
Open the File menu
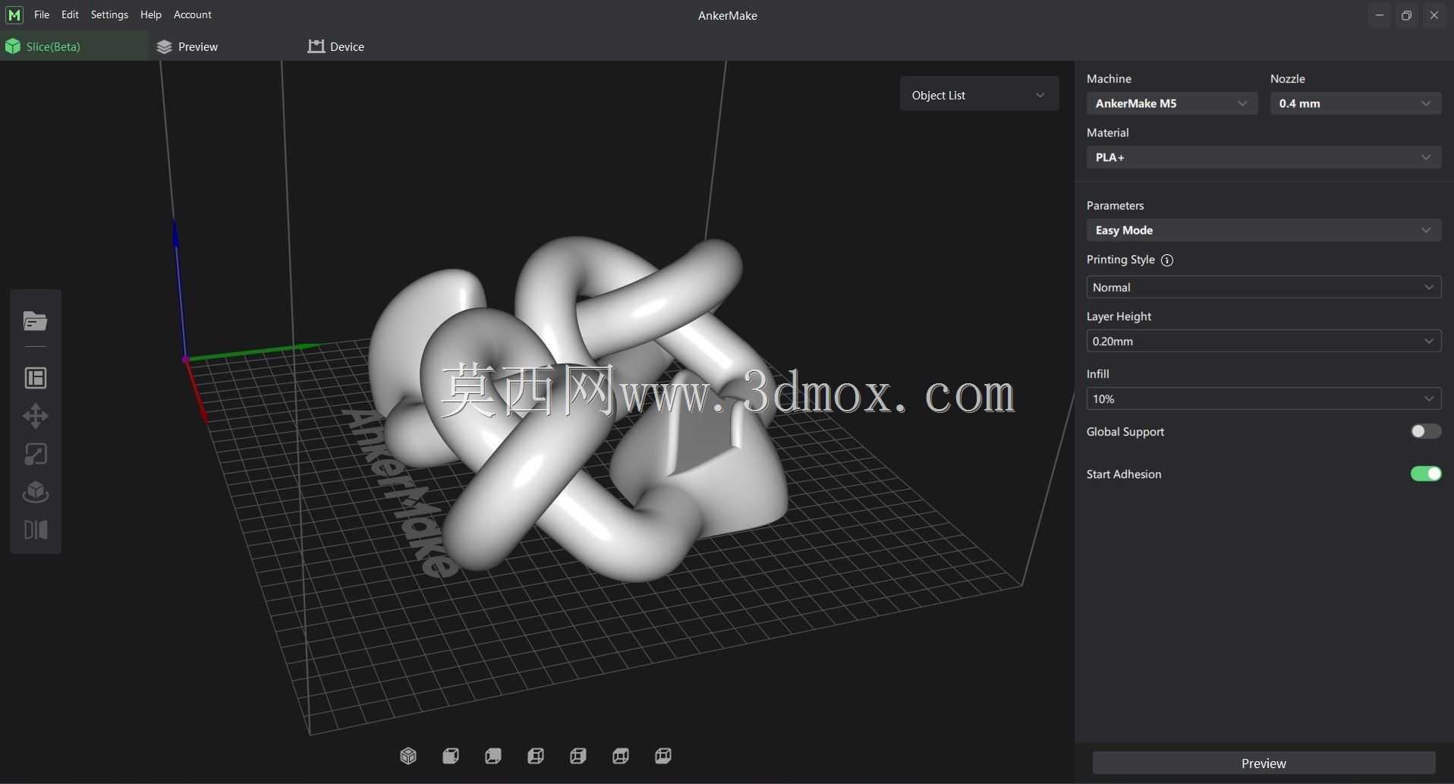42,14
